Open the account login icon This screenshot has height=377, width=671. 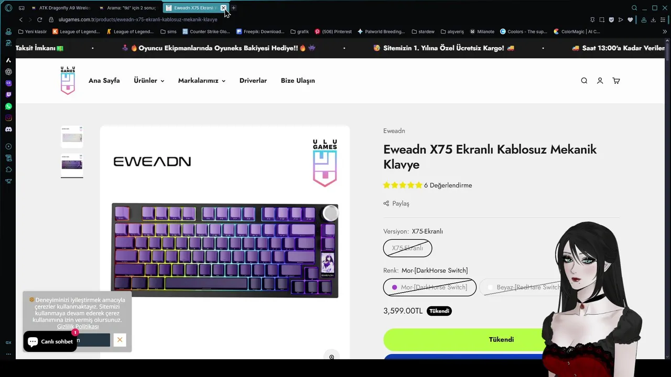(x=600, y=81)
